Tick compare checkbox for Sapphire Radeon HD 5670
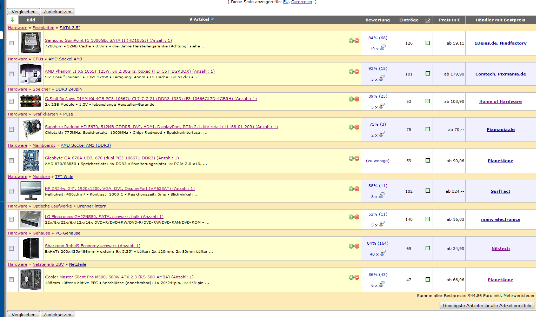540x317 pixels. point(12,129)
